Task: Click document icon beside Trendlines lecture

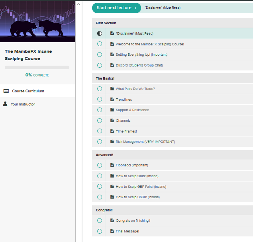Action: (112, 100)
